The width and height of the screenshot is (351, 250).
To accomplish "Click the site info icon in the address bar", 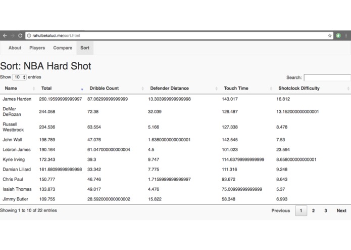I will click(x=29, y=35).
